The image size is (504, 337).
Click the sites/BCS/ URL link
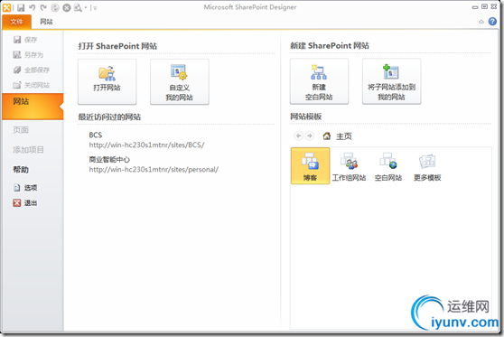click(146, 145)
